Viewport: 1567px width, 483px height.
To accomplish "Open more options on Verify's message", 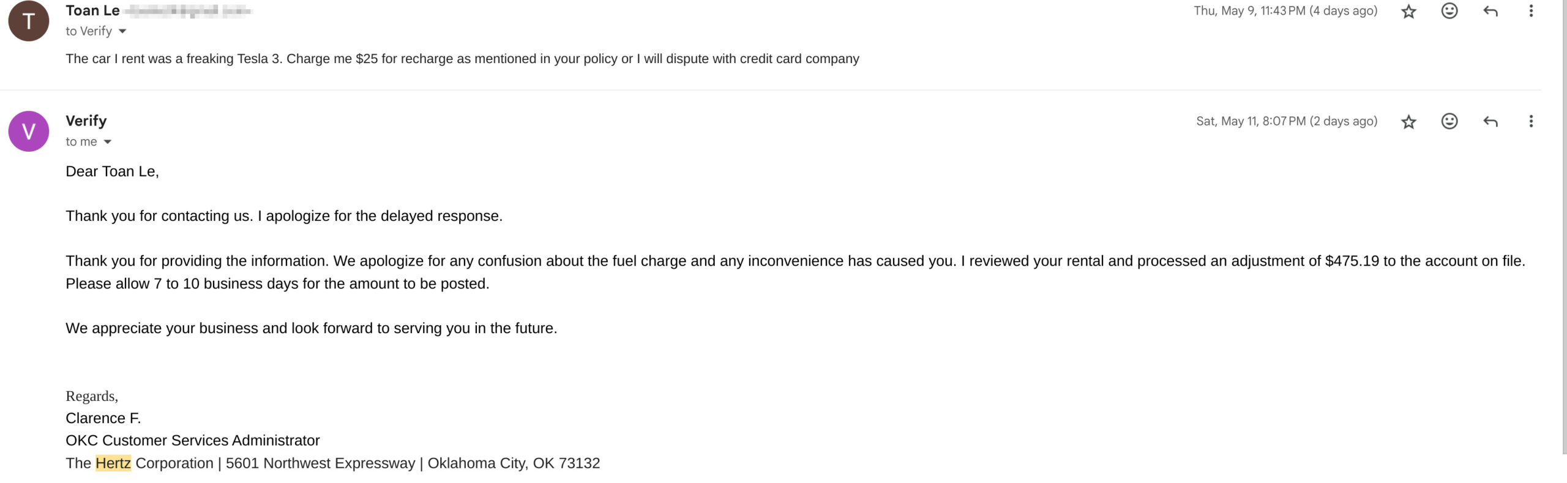I will pyautogui.click(x=1530, y=121).
